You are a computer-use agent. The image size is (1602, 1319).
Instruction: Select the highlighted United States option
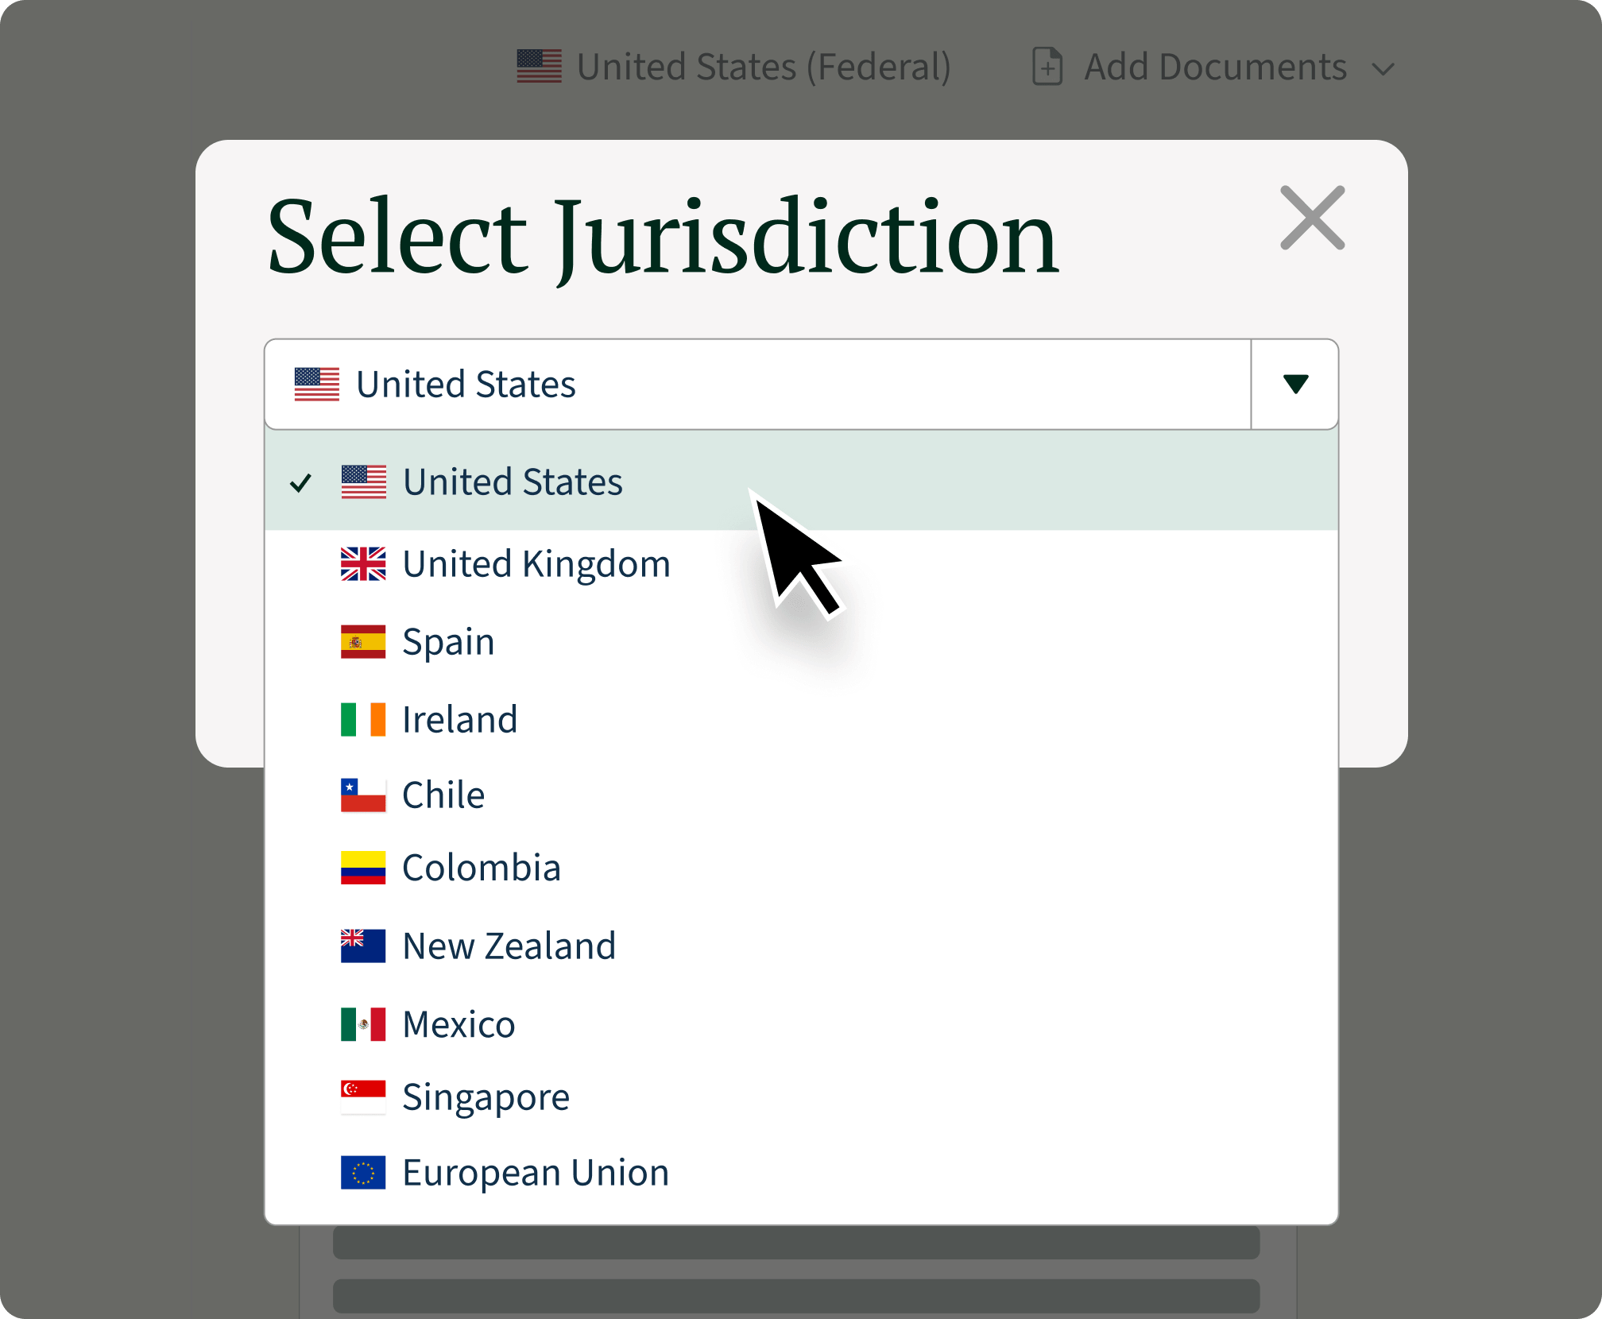(x=513, y=482)
